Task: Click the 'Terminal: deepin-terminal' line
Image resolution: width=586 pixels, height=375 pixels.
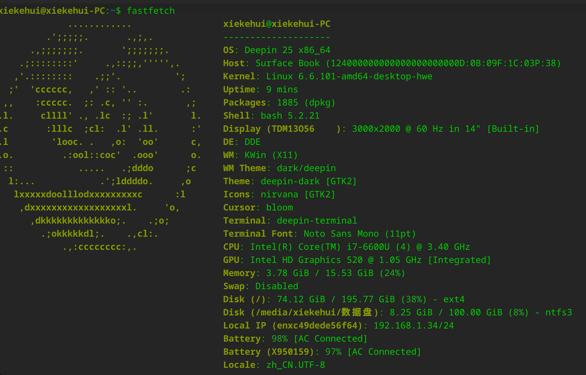Action: (x=290, y=221)
